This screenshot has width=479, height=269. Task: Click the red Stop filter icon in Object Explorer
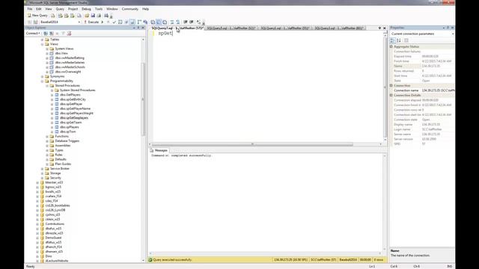coord(70,33)
